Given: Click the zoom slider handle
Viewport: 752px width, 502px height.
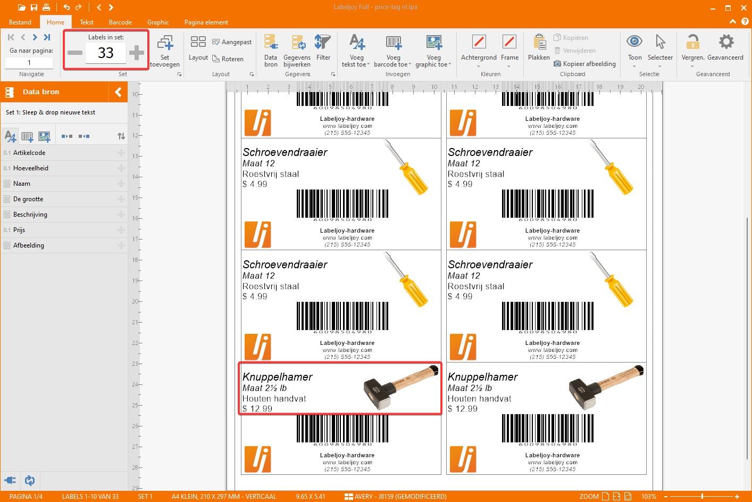Looking at the screenshot, I should coord(702,497).
